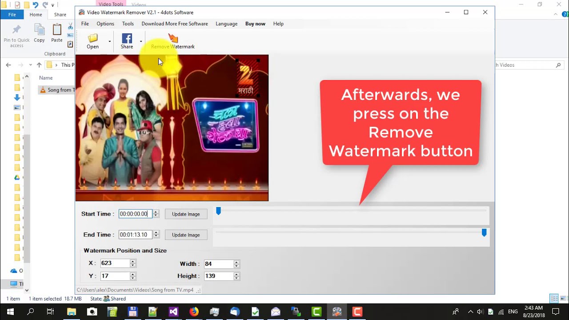Click the taskbar Search icon

[x=30, y=312]
